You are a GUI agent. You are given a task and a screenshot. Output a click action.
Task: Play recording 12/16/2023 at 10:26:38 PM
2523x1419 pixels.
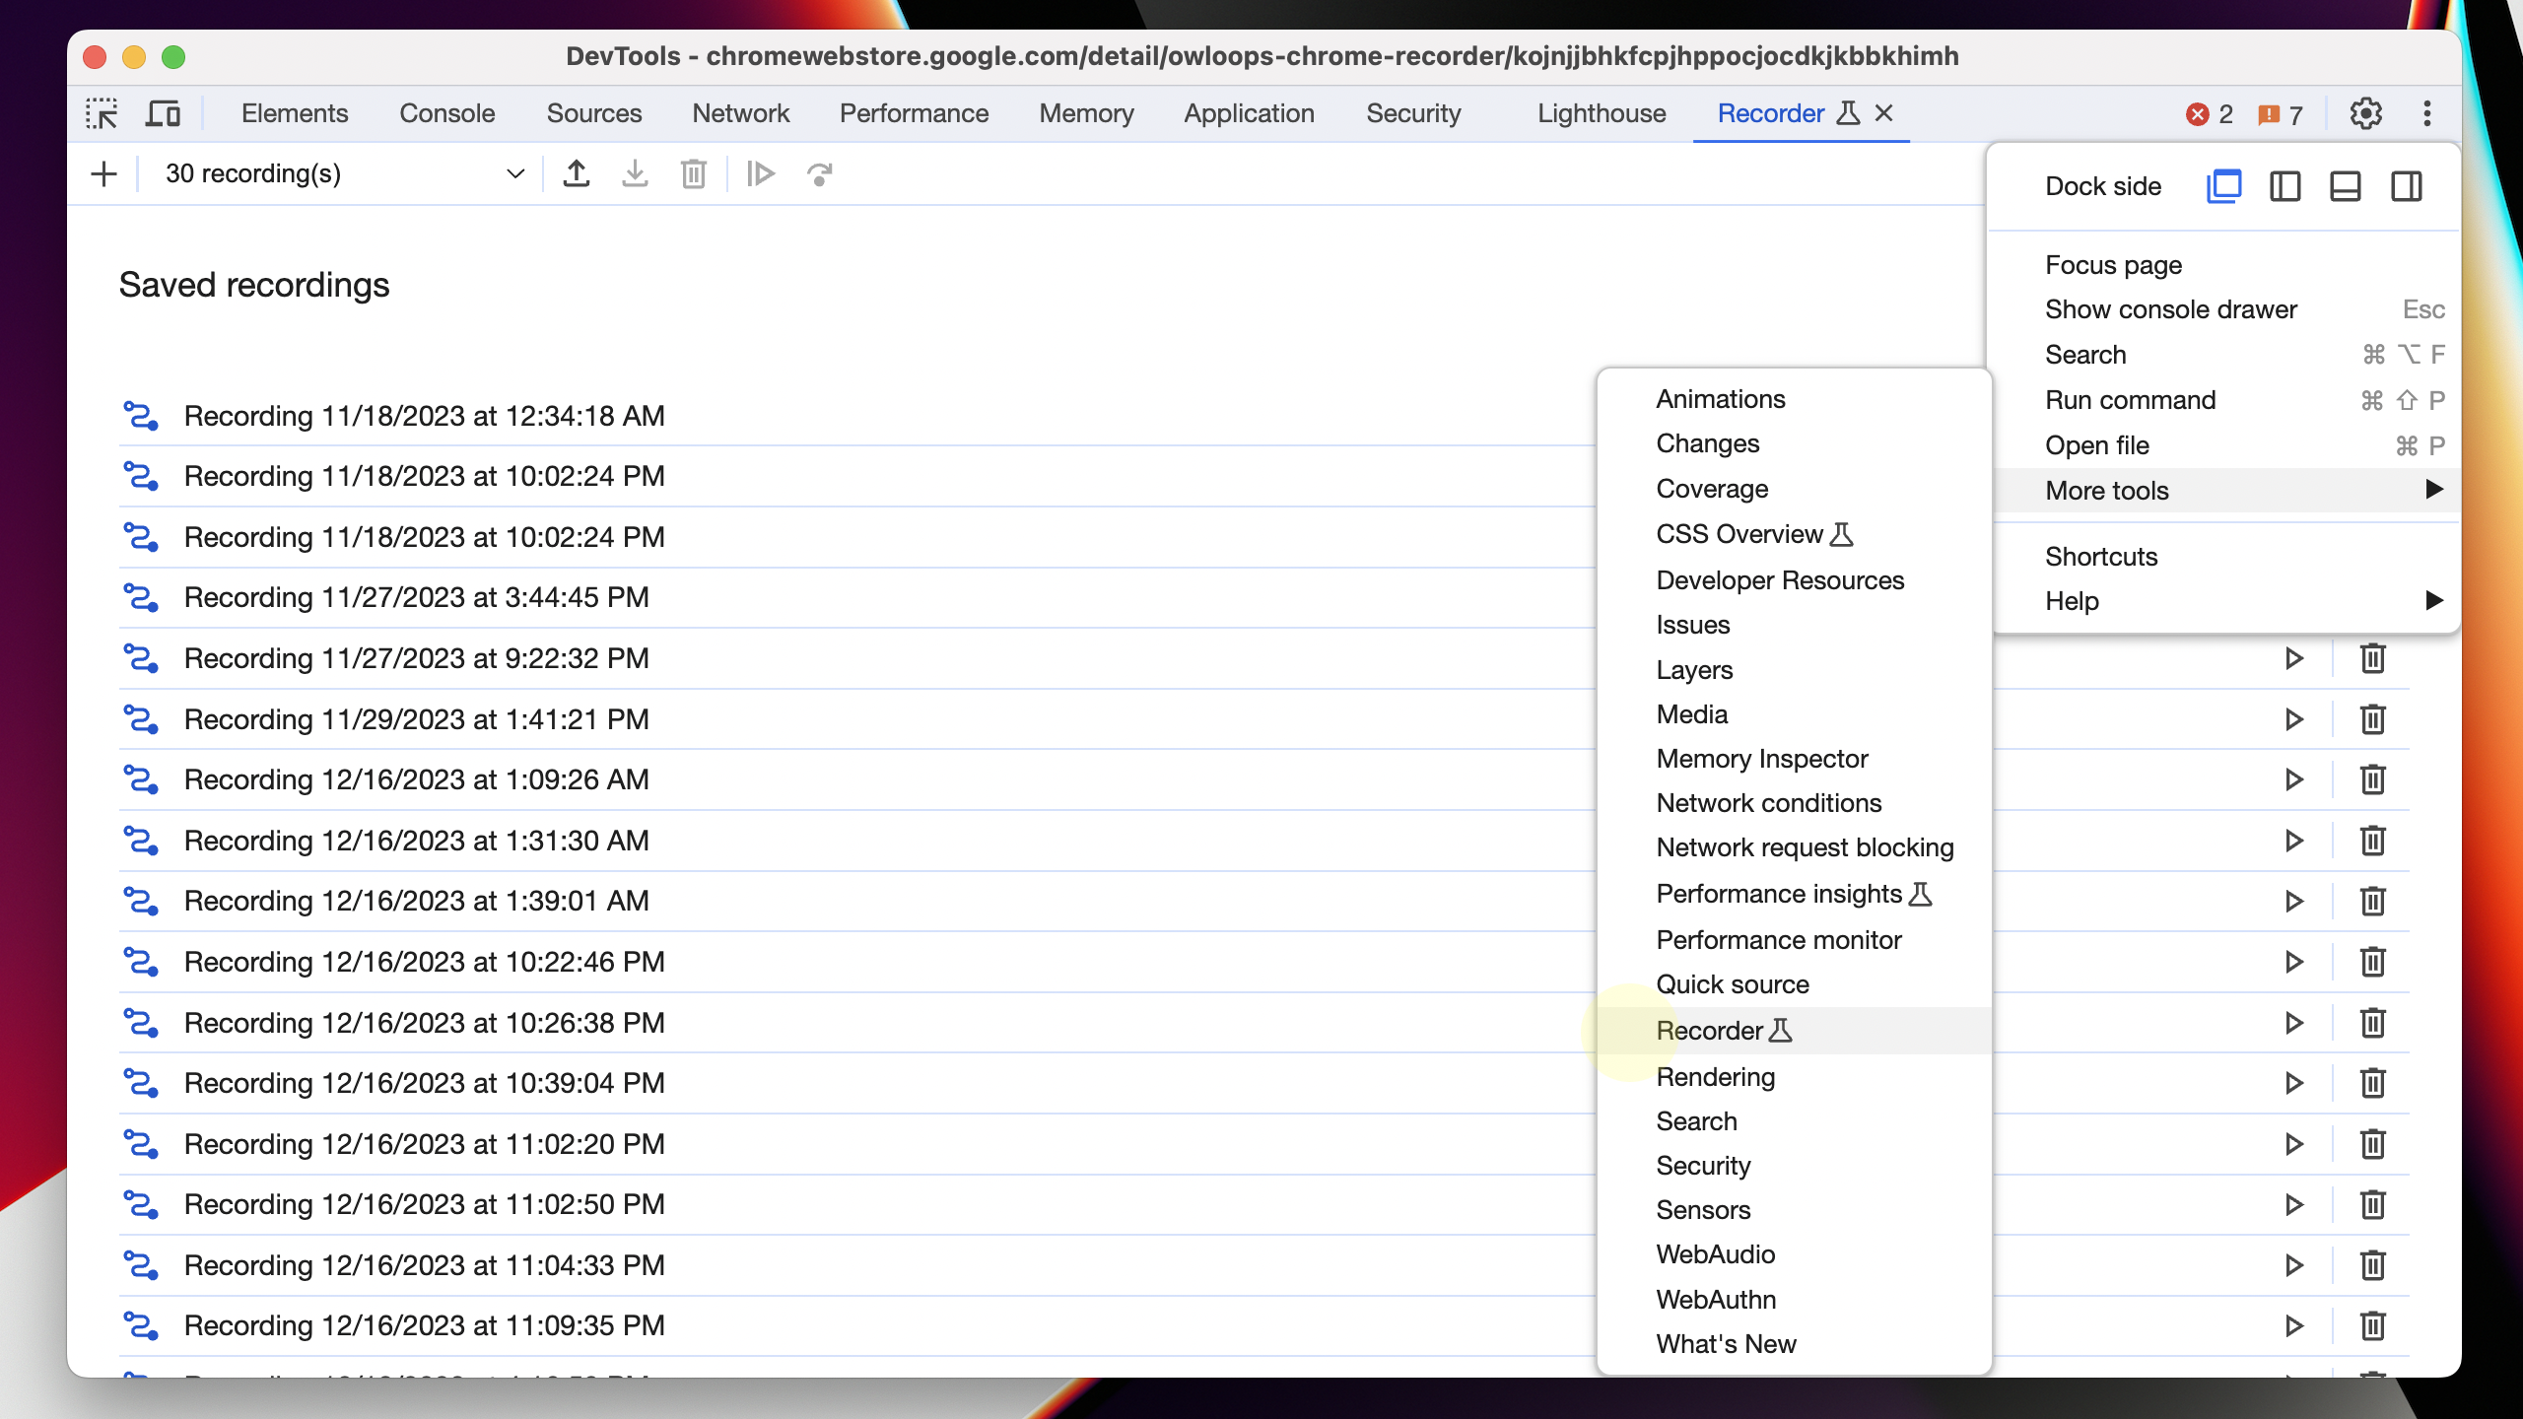coord(2294,1023)
